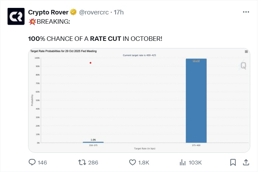Screen dimensions: 265x172
Task: Click the 1.0% data label
Action: point(93,140)
